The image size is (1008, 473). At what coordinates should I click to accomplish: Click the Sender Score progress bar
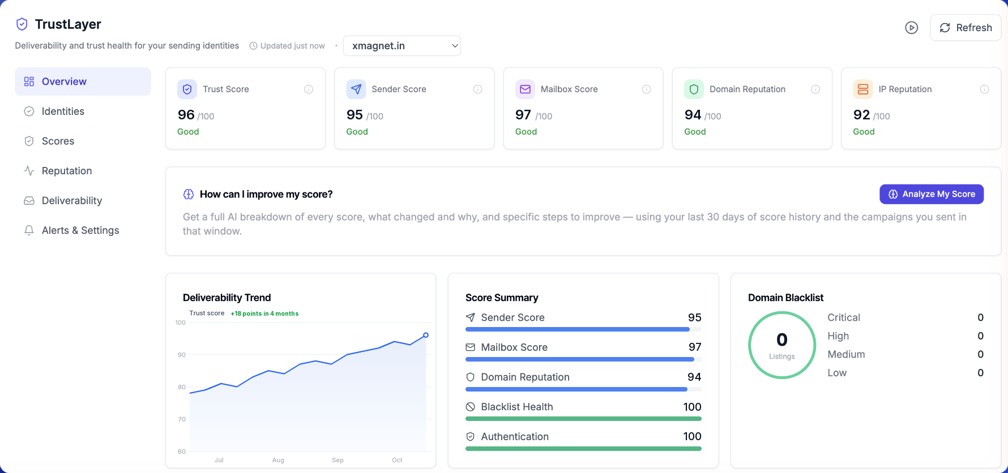tap(583, 329)
